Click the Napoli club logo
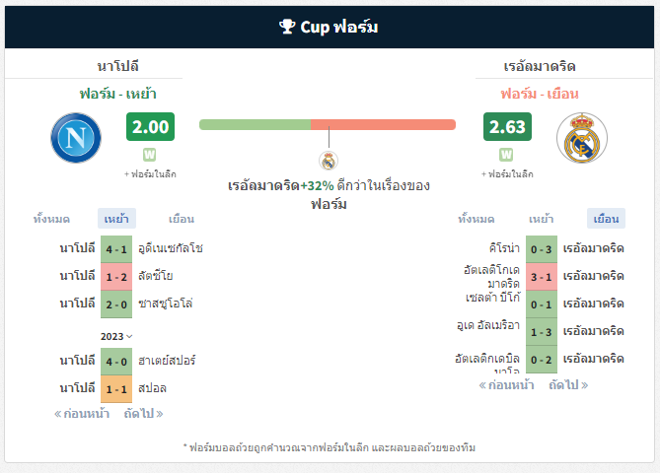 click(x=76, y=138)
